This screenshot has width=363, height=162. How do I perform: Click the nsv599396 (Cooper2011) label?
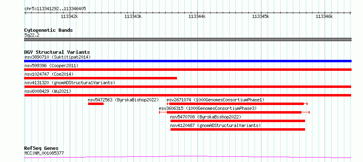click(x=51, y=66)
